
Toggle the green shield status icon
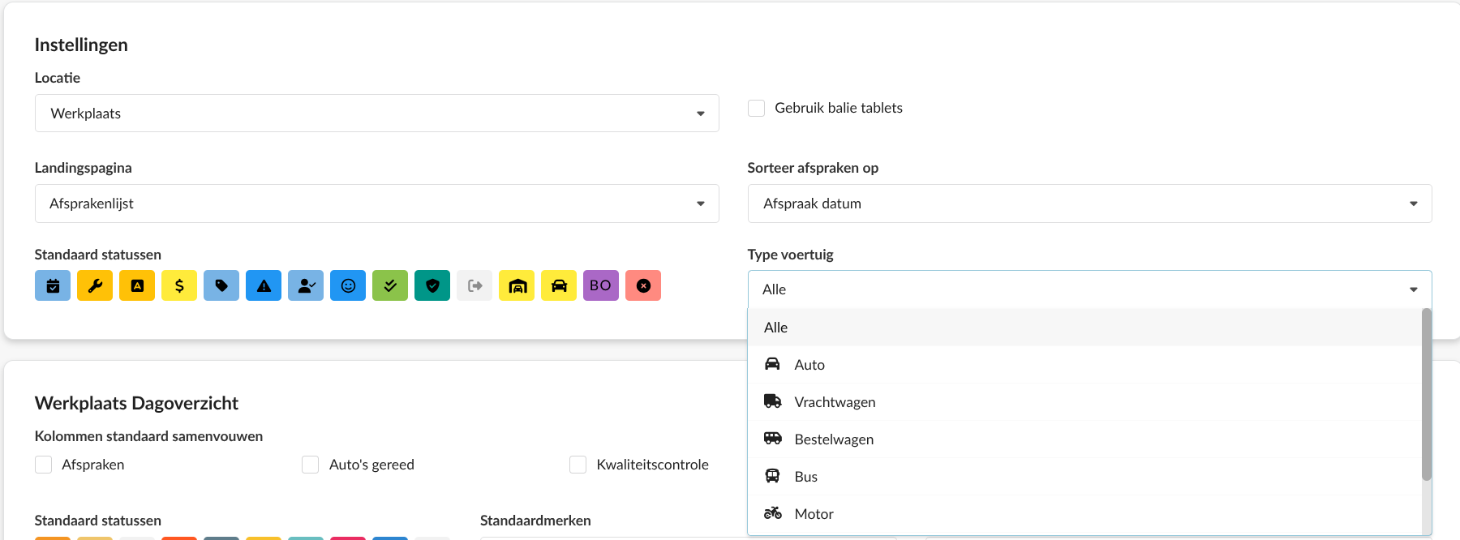(432, 285)
